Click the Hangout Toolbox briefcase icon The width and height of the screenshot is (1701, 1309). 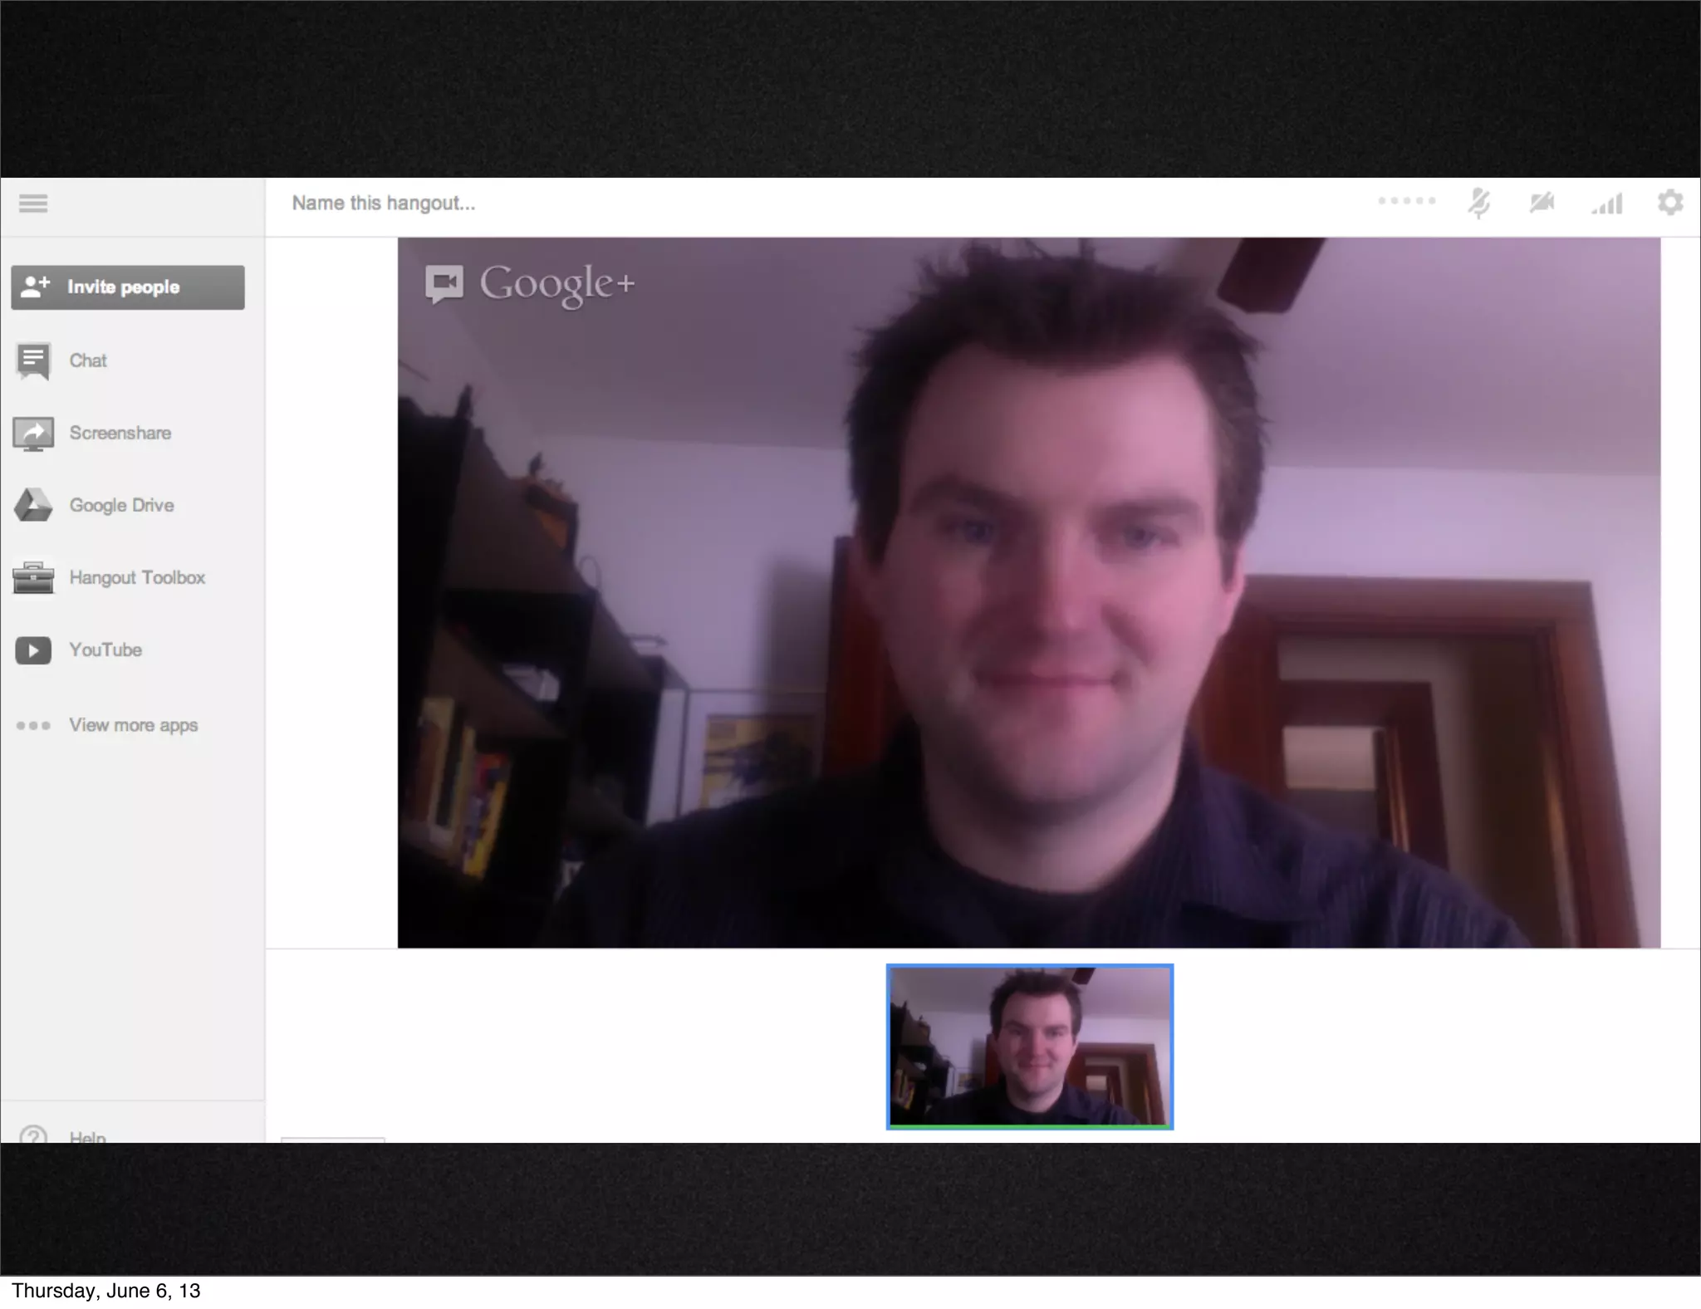click(33, 578)
